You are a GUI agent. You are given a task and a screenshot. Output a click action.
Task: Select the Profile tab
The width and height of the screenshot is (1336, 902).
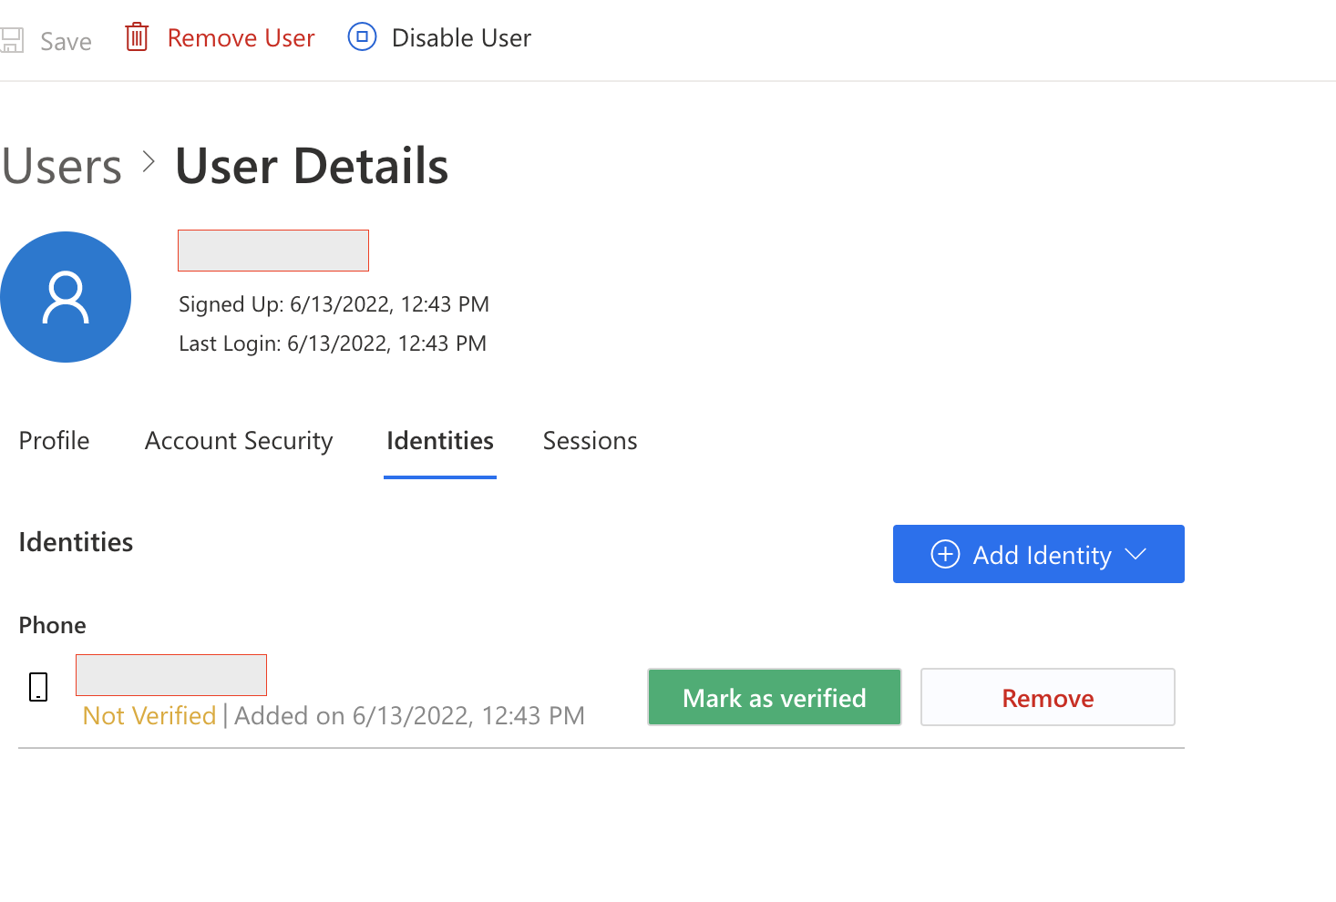(54, 440)
